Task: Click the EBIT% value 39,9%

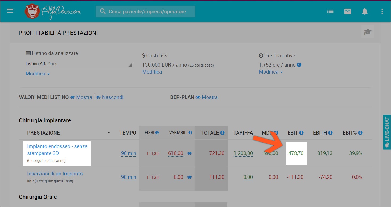Action: 356,153
